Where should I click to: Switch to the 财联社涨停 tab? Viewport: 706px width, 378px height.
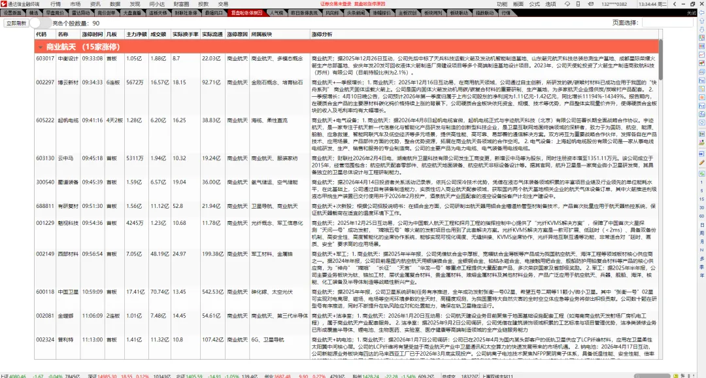click(x=186, y=13)
